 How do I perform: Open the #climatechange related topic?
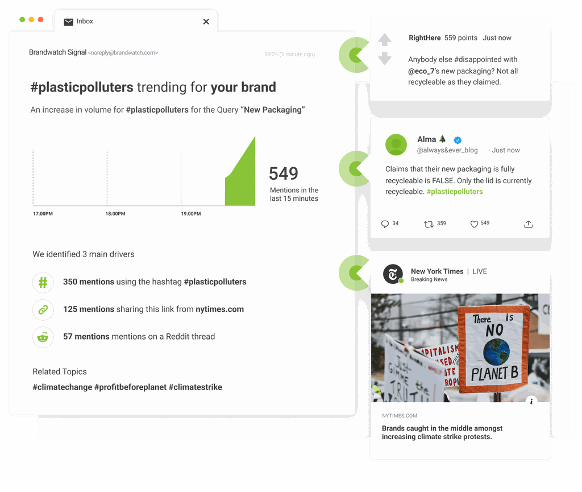pyautogui.click(x=63, y=387)
